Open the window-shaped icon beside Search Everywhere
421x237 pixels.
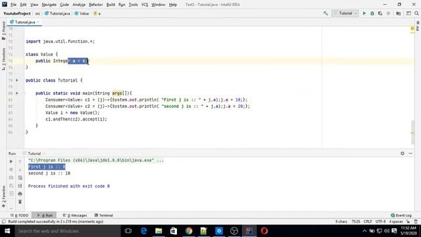pos(409,13)
